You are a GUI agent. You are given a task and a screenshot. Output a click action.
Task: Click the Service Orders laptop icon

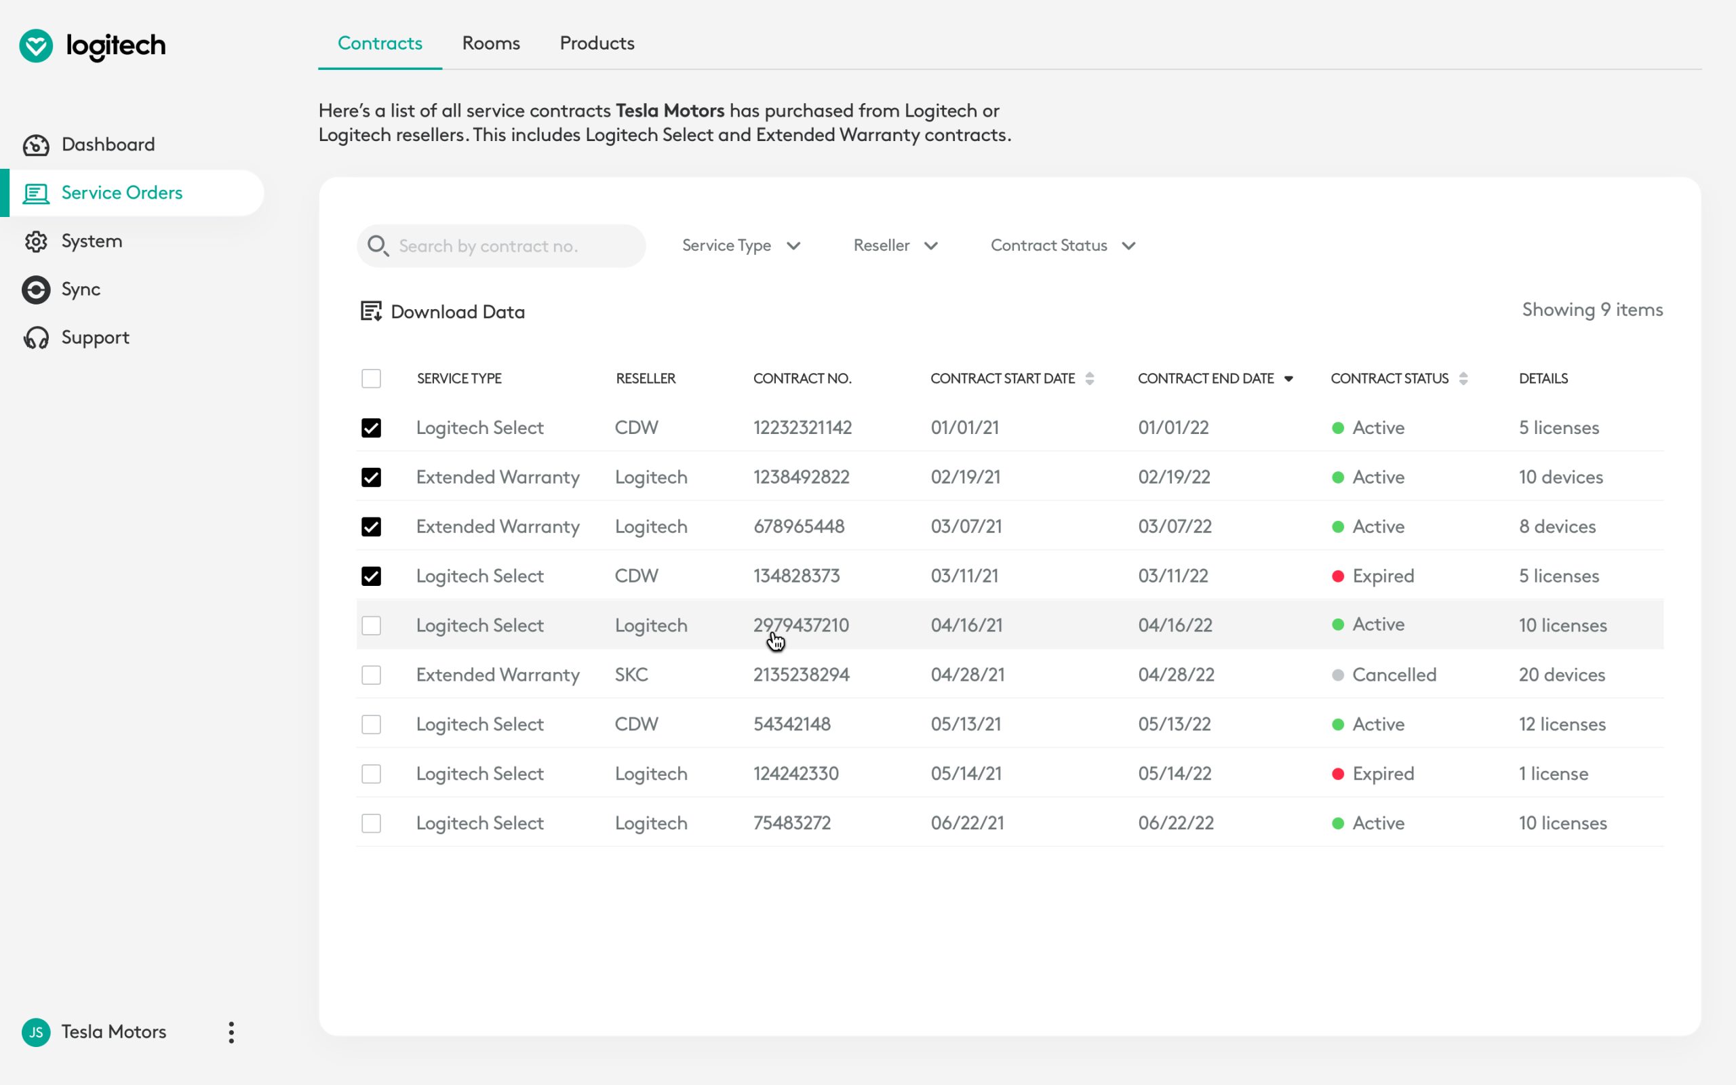click(36, 193)
